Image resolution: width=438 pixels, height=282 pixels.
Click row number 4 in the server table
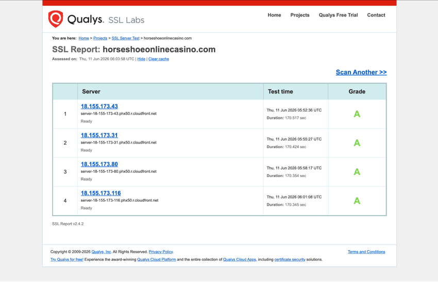(65, 201)
